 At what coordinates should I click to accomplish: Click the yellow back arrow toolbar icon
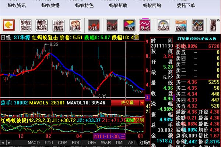pyautogui.click(x=9, y=25)
